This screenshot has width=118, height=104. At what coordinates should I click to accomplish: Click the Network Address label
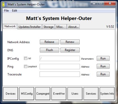coord(19,42)
